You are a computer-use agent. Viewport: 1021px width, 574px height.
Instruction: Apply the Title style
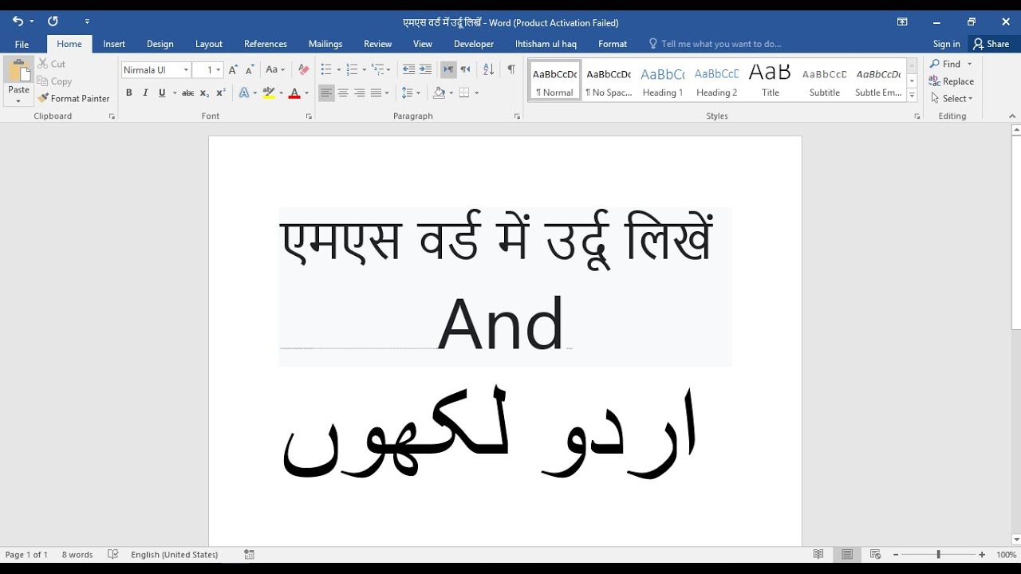771,81
